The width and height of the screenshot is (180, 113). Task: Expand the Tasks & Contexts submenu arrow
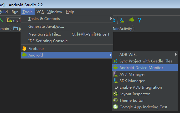[111, 18]
